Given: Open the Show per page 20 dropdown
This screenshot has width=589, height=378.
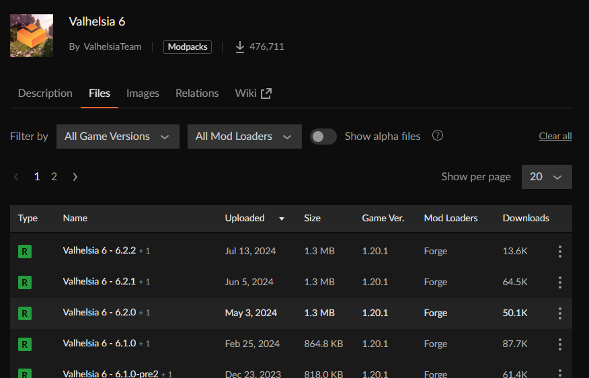Looking at the screenshot, I should click(547, 177).
